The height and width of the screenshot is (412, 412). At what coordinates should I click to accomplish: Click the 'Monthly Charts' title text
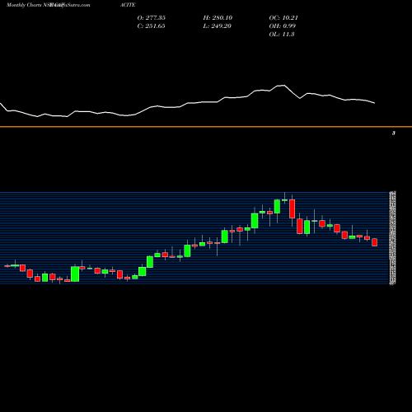point(24,5)
